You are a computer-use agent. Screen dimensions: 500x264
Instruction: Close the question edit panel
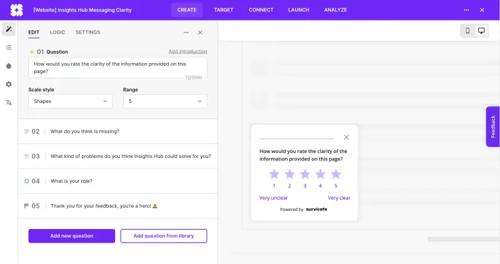point(200,32)
